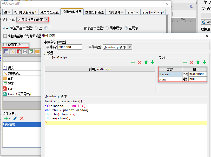Select the 填报页面设置 tab
Viewport: 211px width, 157px height.
72,12
